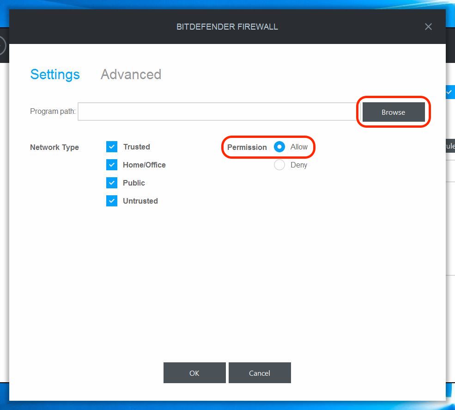Disable the Public network checkbox
This screenshot has height=410, width=455.
(112, 183)
